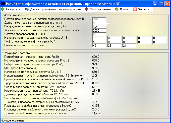Focus the Внас induction field with 0,23

point(99,27)
